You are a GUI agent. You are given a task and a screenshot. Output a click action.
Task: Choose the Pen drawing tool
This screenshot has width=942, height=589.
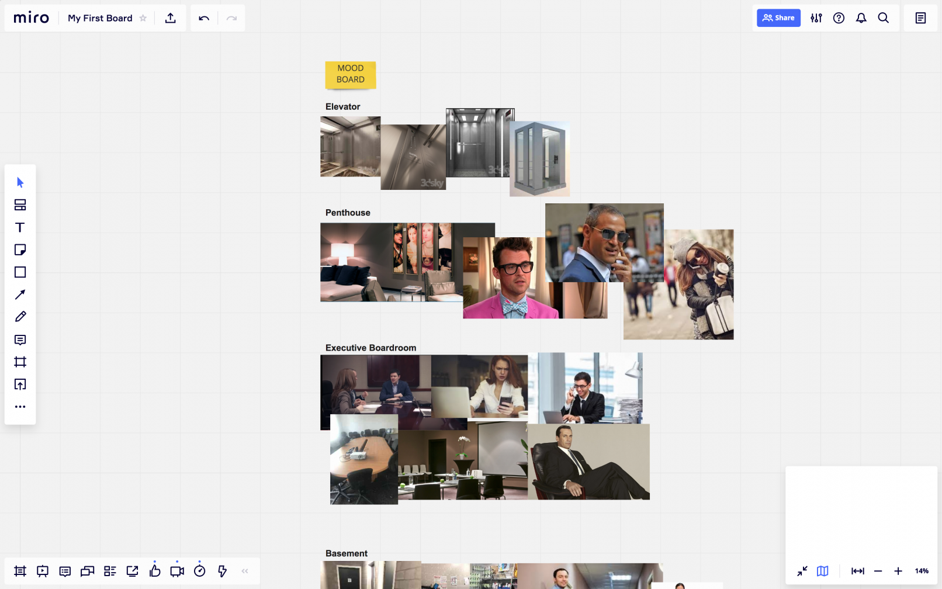coord(20,317)
